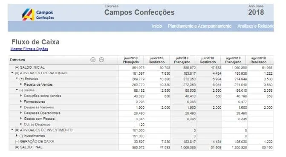Collapse the (-) Saídas row
The height and width of the screenshot is (157, 286).
point(17,90)
